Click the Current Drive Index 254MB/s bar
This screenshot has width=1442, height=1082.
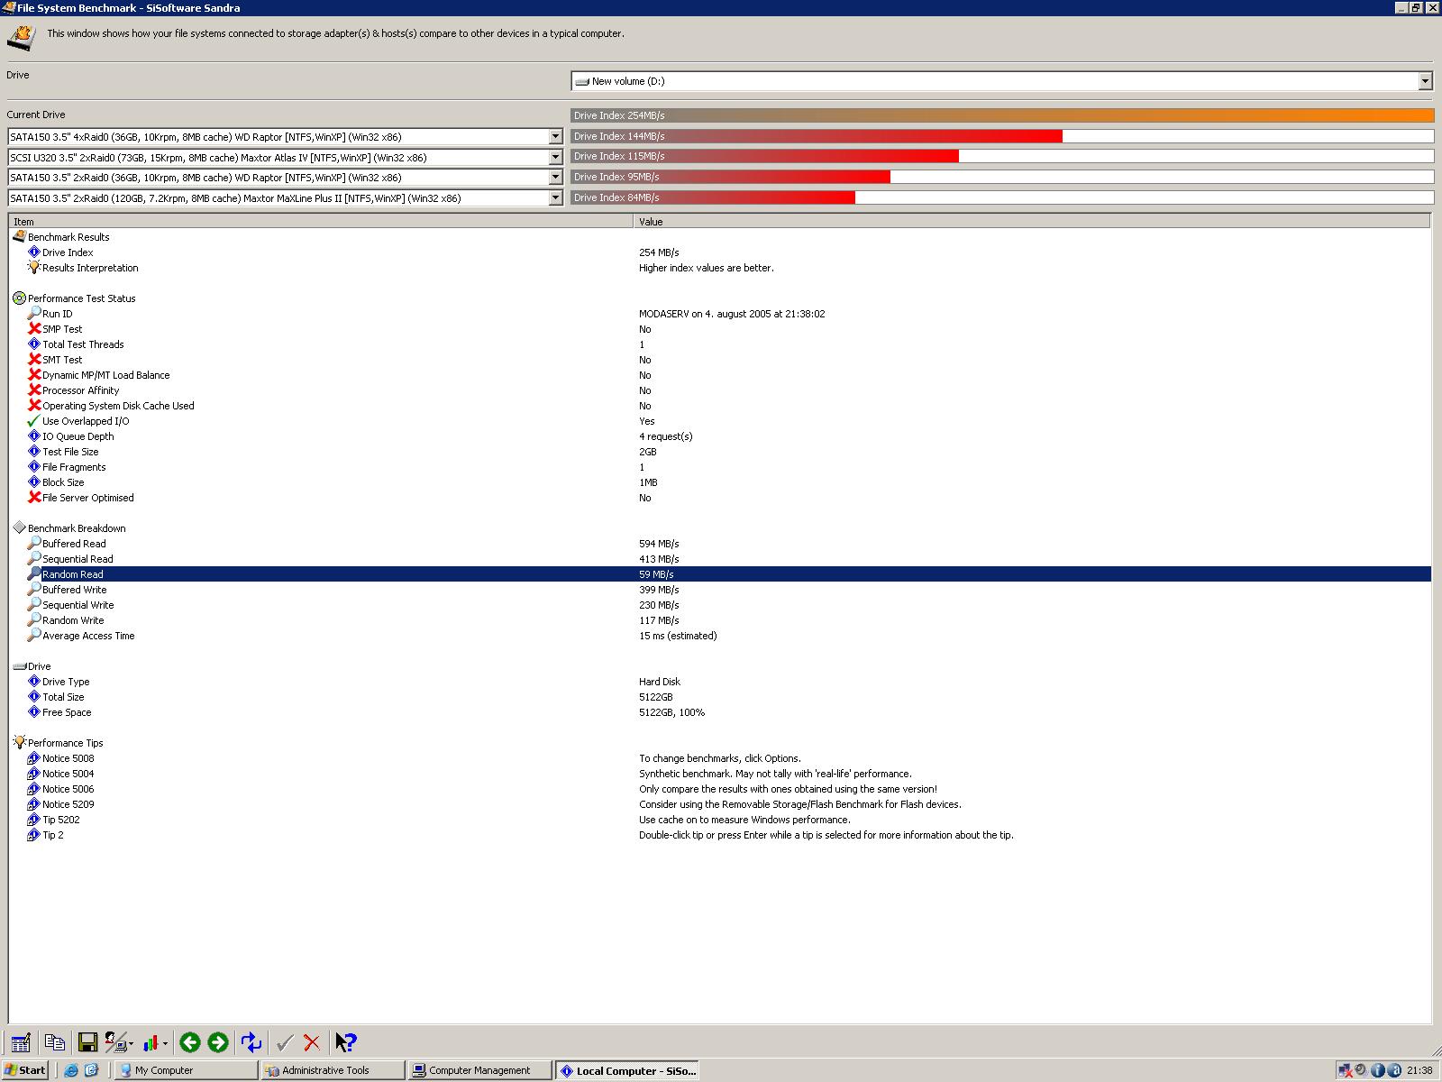(x=1002, y=115)
